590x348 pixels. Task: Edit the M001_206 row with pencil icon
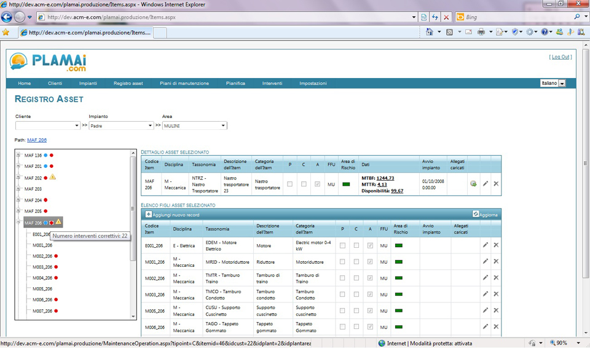coord(486,261)
